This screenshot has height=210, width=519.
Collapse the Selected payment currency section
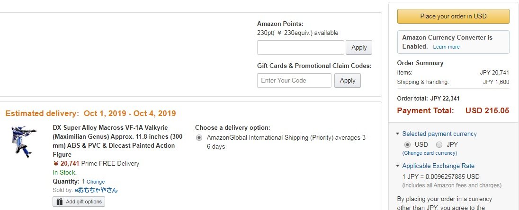397,134
